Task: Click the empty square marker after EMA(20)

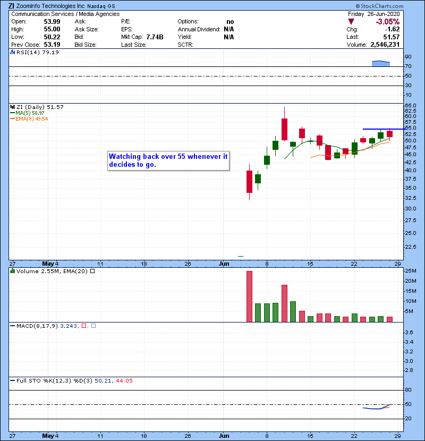Action: click(x=92, y=271)
